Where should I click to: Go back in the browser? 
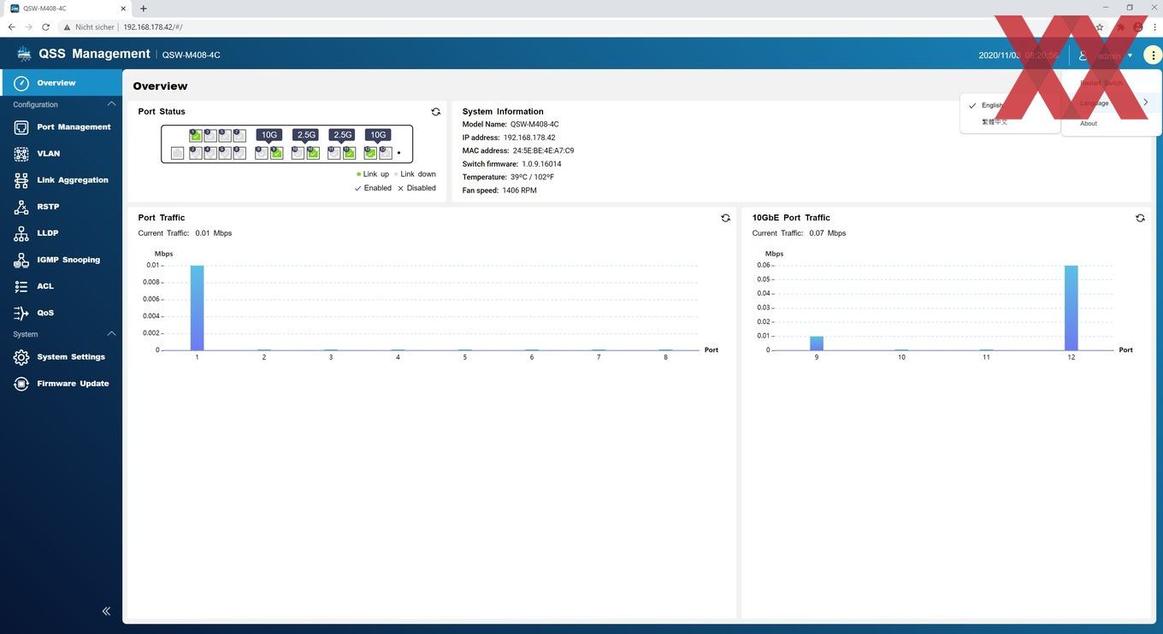coord(11,27)
